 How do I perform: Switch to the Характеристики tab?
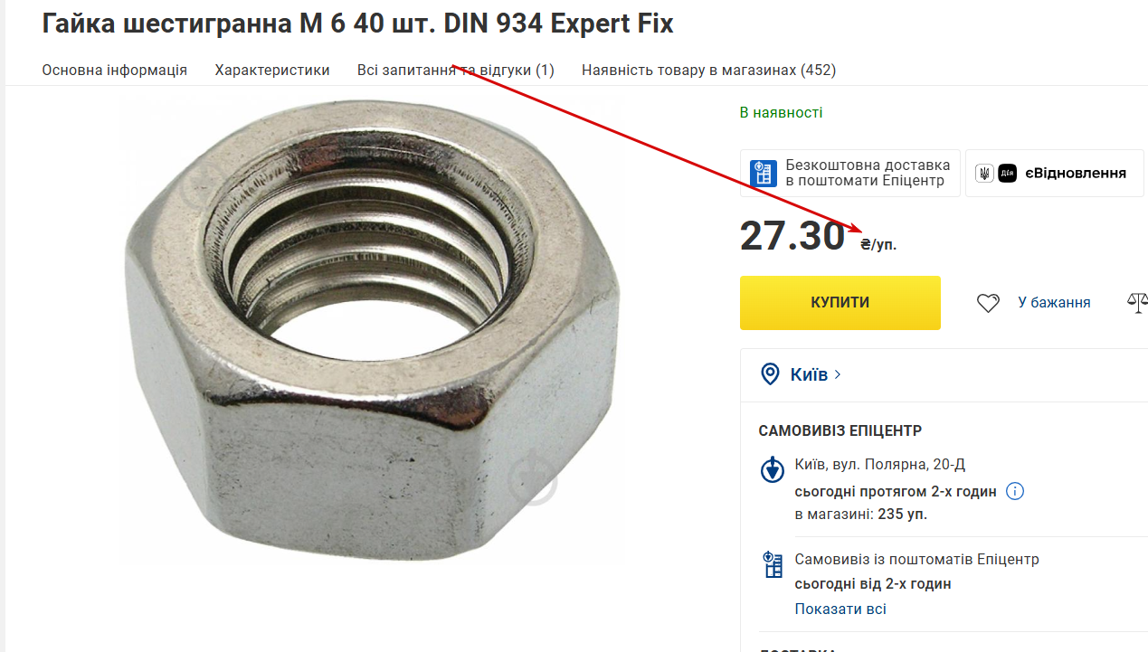tap(272, 70)
